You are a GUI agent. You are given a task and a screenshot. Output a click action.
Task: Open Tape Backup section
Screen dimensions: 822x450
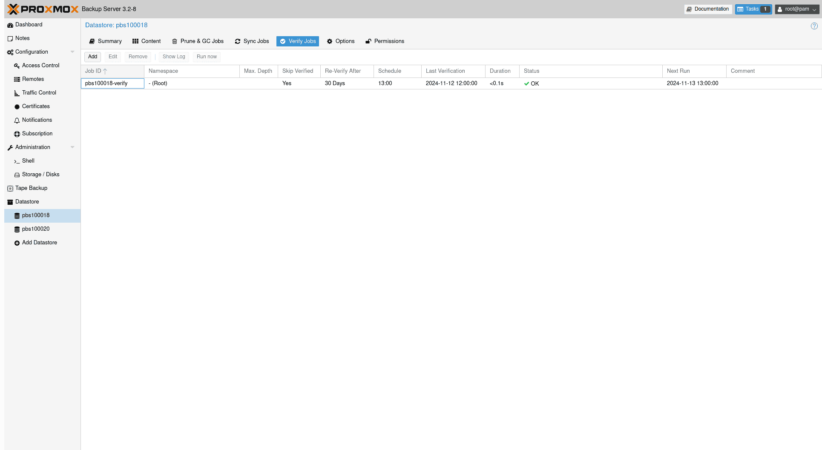(31, 188)
